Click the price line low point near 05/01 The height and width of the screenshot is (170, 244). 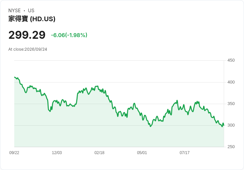click(x=151, y=126)
